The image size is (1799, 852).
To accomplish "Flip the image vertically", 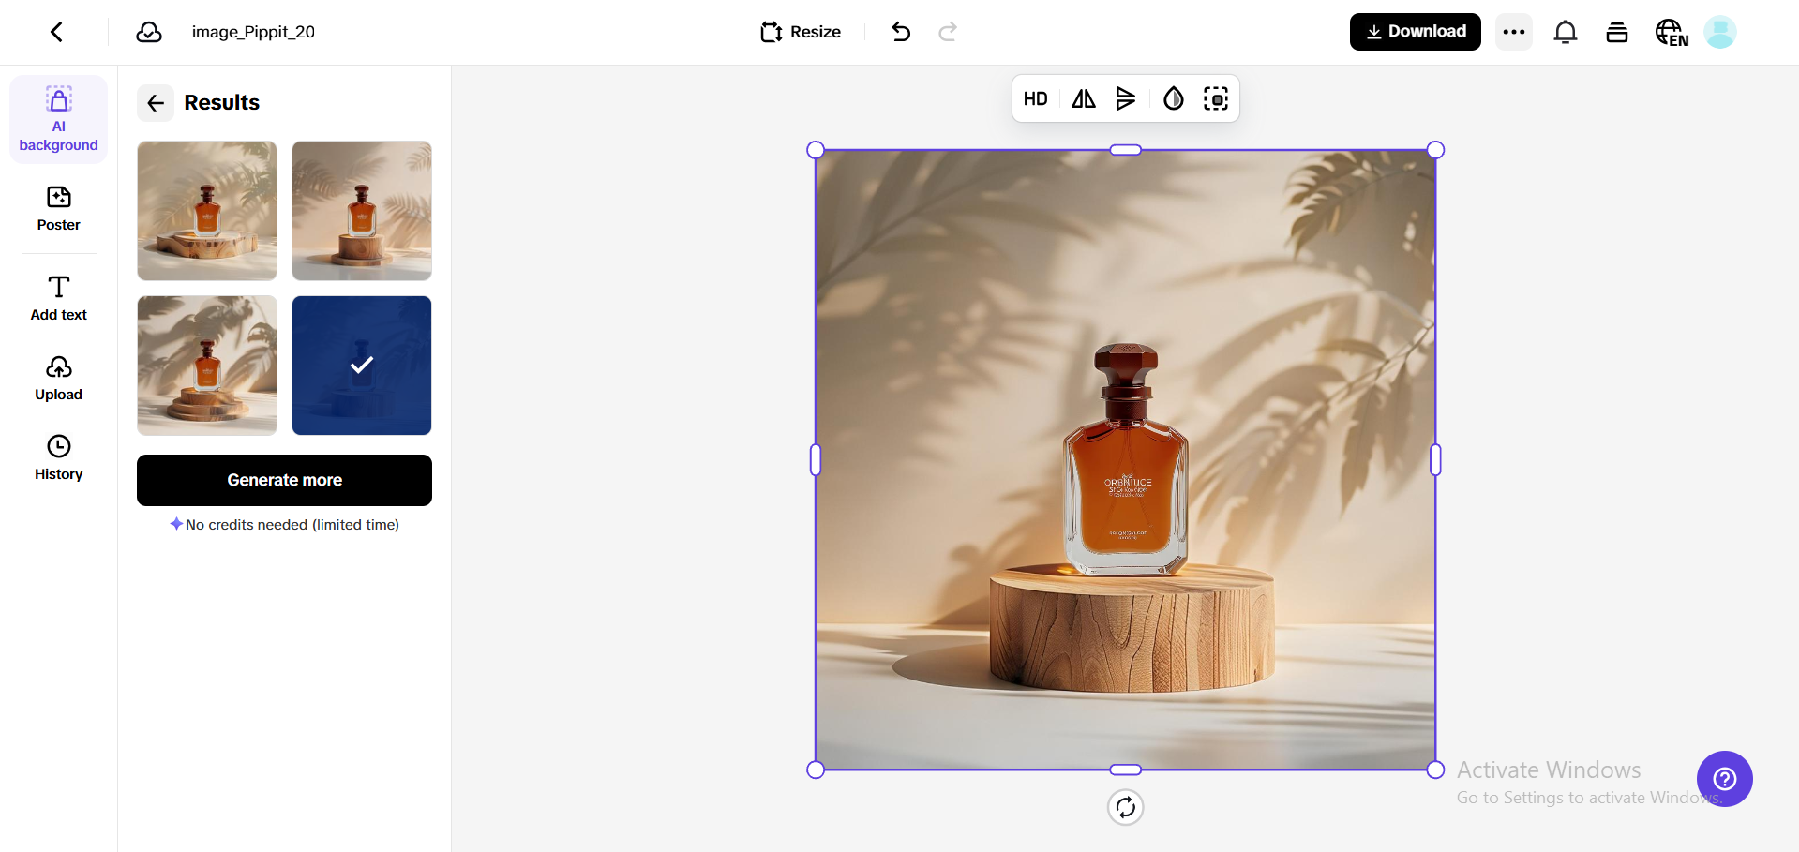I will [x=1125, y=98].
